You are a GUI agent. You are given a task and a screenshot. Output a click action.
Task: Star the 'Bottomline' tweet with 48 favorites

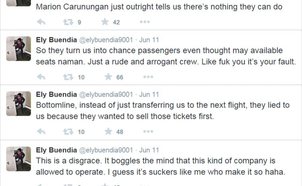pos(108,132)
